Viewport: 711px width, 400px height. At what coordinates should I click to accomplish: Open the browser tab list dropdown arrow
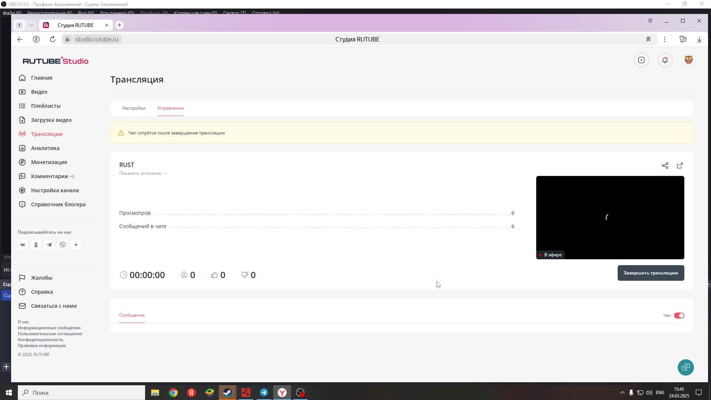click(31, 25)
